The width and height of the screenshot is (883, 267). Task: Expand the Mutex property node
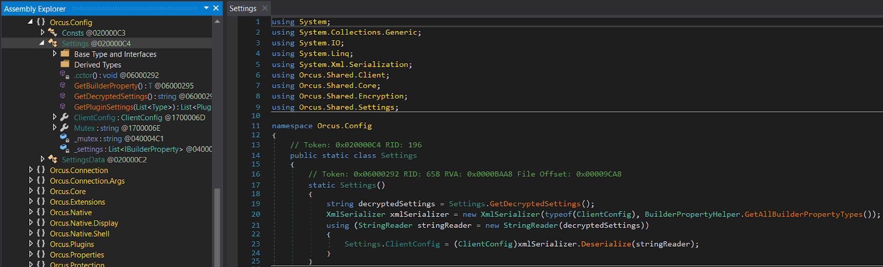tap(55, 128)
